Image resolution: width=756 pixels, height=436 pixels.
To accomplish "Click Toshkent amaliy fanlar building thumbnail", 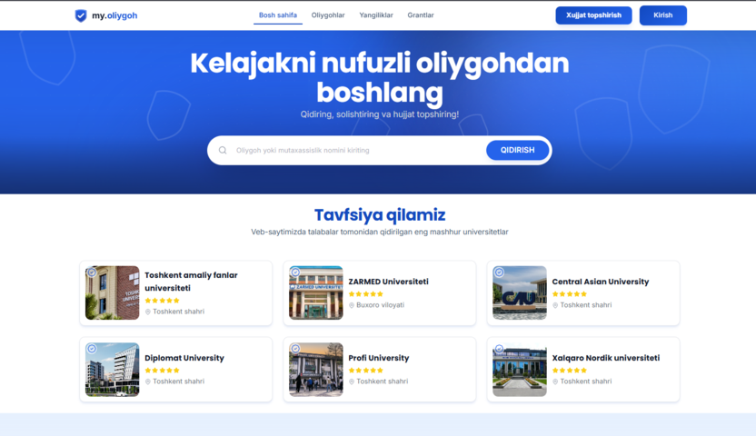I will pos(113,292).
